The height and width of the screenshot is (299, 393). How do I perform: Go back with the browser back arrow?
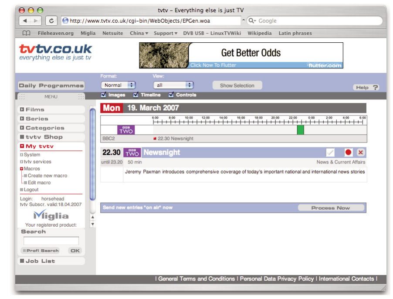24,21
